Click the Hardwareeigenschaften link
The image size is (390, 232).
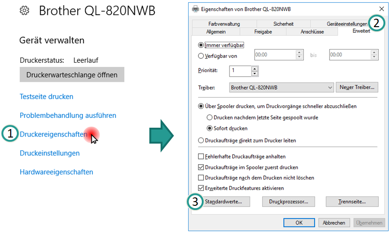coord(57,172)
